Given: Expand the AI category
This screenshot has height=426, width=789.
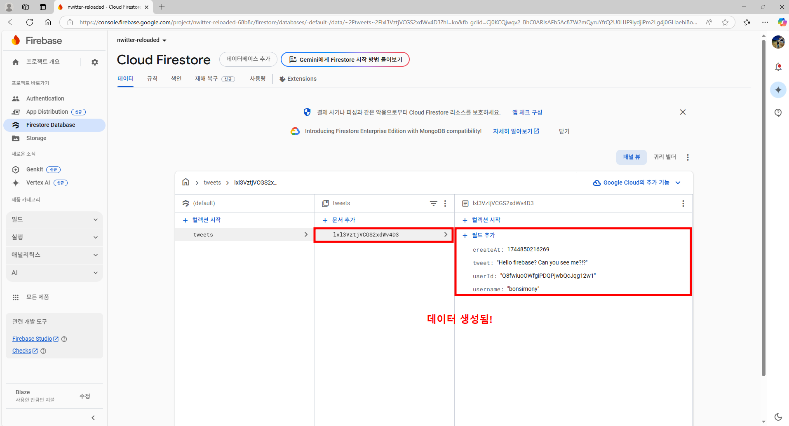Looking at the screenshot, I should coord(54,273).
